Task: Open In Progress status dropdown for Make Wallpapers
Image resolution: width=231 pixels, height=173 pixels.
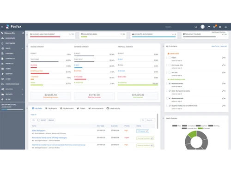Action: 143,131
